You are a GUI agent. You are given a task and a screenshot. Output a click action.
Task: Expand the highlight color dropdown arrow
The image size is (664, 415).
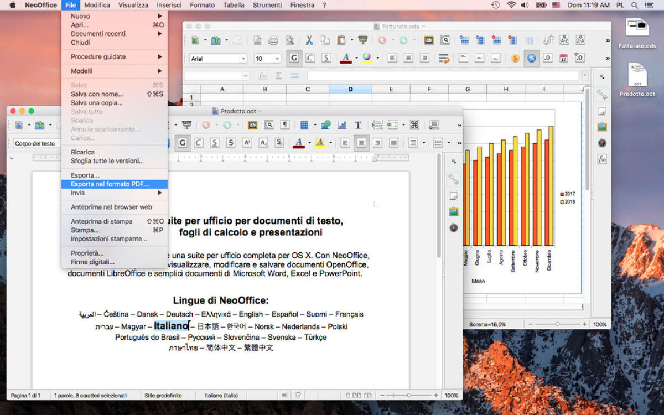(330, 143)
